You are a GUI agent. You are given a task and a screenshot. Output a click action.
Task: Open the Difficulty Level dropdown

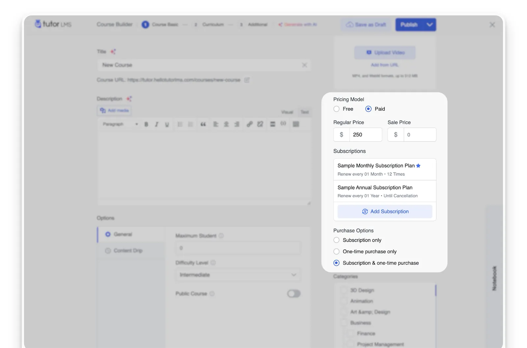(238, 275)
